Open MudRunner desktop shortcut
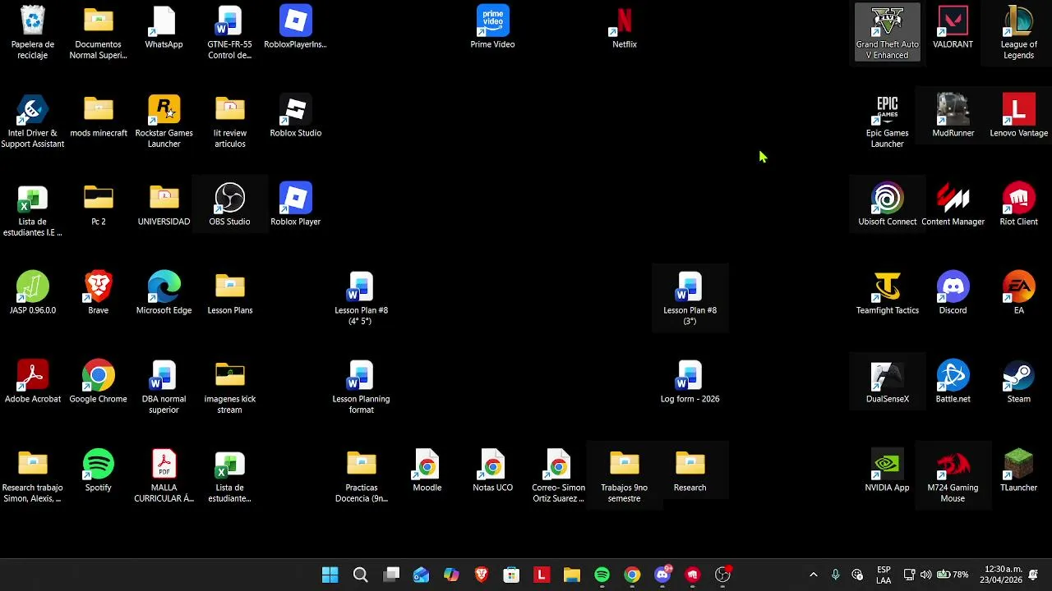The width and height of the screenshot is (1052, 591). 953,117
